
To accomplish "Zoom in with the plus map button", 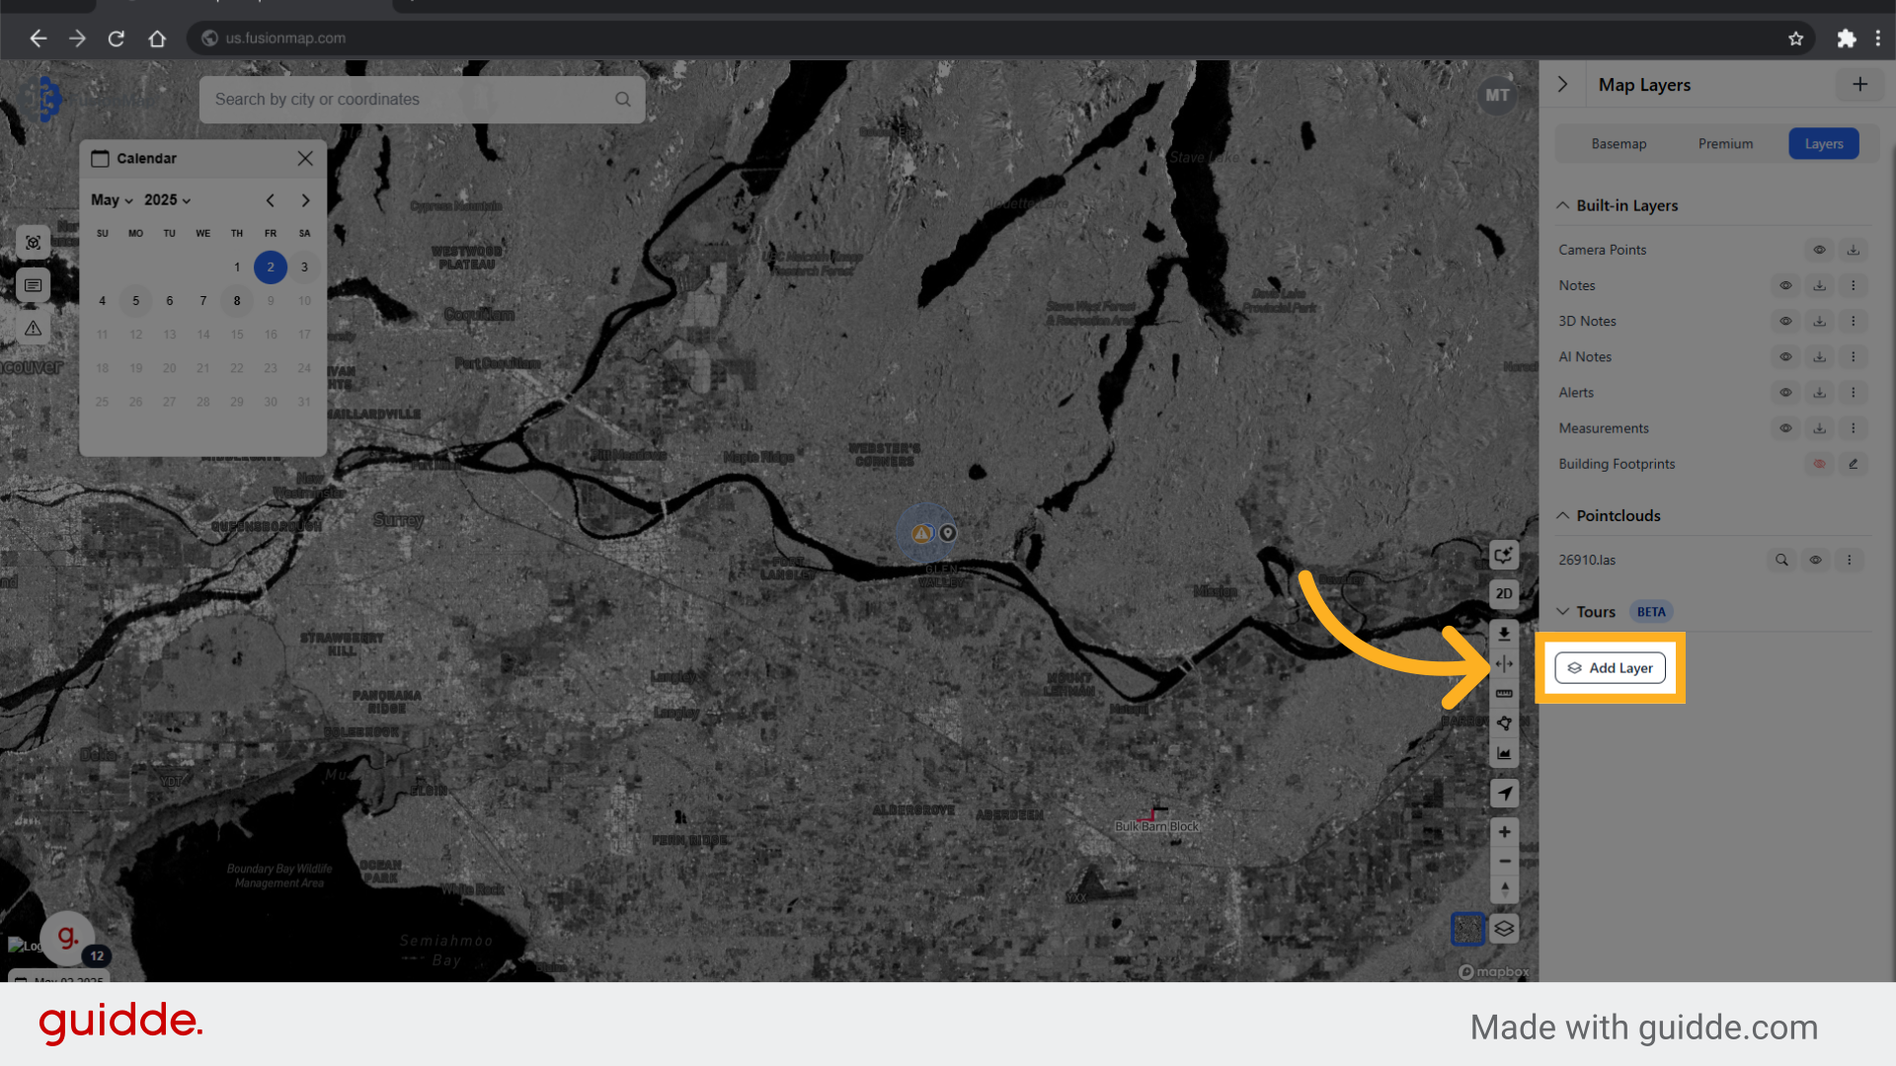I will click(1504, 832).
